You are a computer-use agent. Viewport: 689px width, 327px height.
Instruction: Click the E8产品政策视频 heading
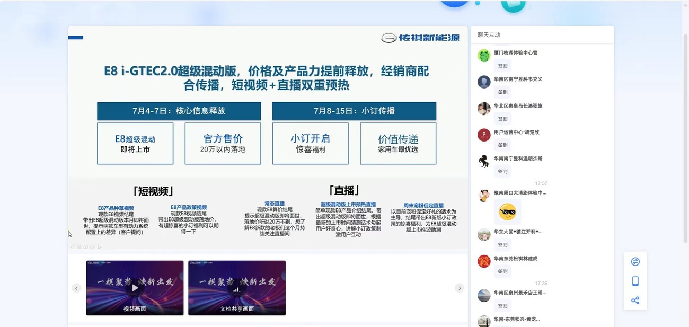click(x=189, y=207)
